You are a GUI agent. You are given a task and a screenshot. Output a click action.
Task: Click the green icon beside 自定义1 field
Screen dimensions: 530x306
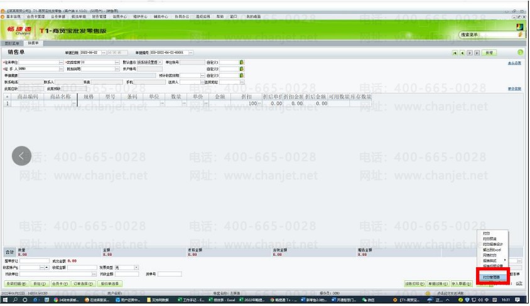pos(241,62)
